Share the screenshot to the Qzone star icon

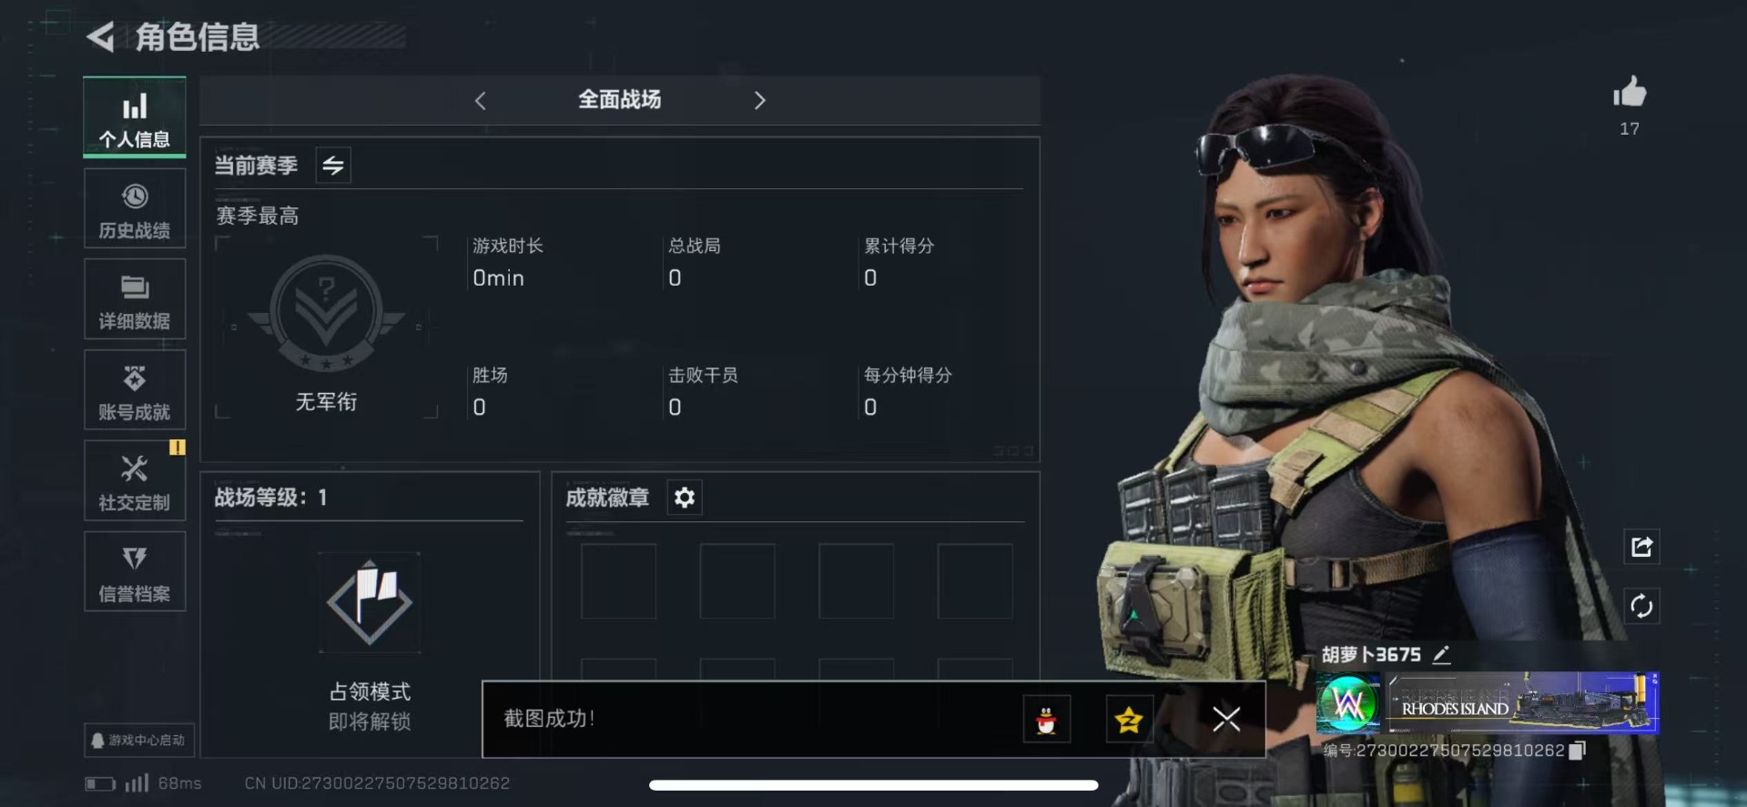pyautogui.click(x=1129, y=720)
